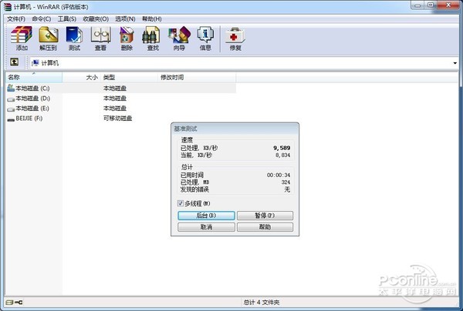This screenshot has height=311, width=463.
Task: Sort by the 类型 column header
Action: [130, 78]
